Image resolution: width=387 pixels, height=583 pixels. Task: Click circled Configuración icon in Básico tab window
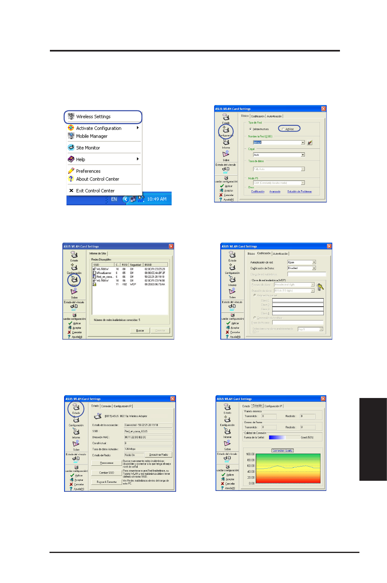226,131
